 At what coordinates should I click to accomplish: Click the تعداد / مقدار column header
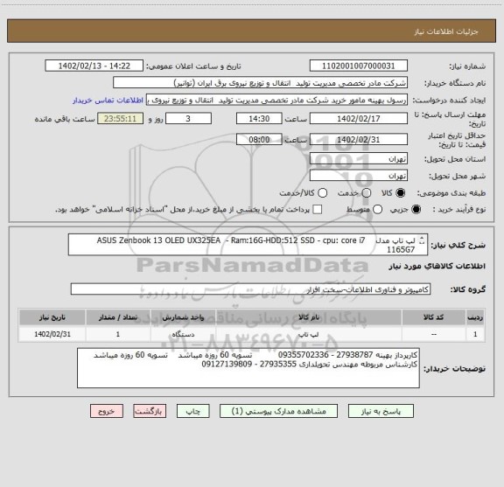118,317
